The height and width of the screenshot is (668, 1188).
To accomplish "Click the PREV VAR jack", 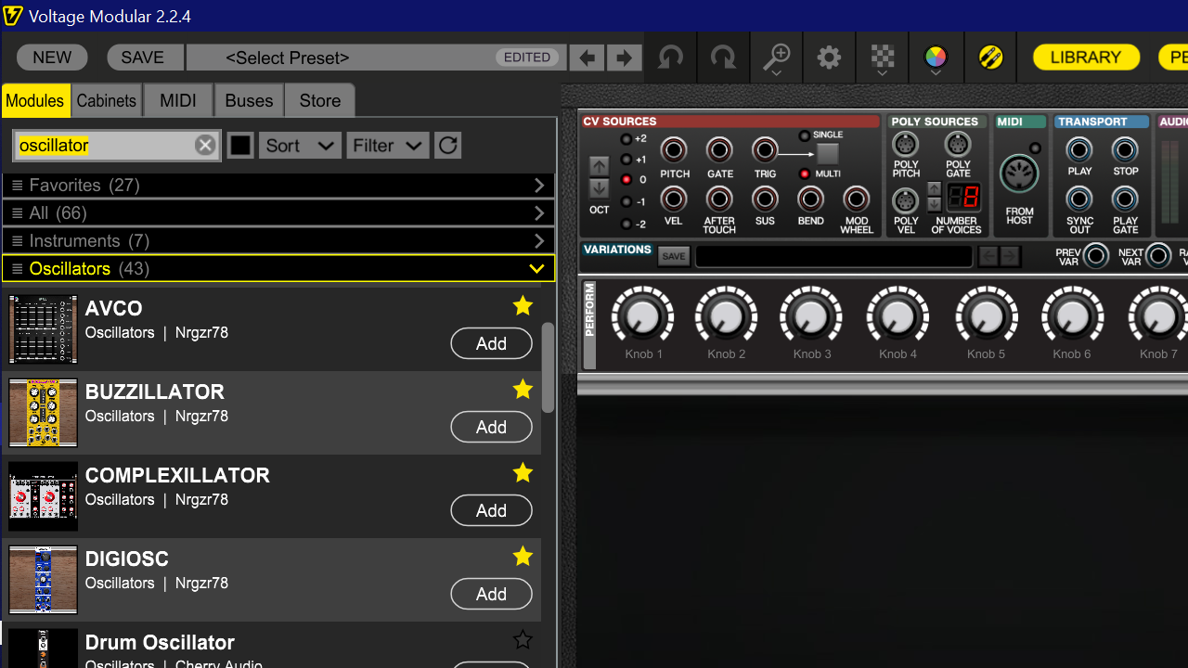I will coord(1096,256).
